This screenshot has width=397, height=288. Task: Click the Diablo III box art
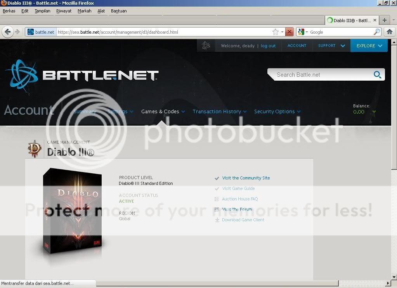pyautogui.click(x=73, y=211)
